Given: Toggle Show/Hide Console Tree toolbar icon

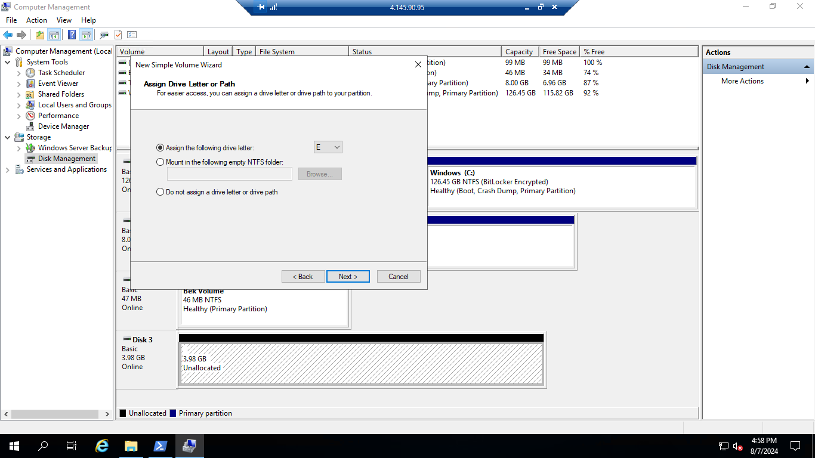Looking at the screenshot, I should click(x=54, y=35).
